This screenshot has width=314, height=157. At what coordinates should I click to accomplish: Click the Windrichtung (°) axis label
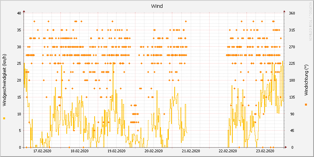(x=306, y=80)
